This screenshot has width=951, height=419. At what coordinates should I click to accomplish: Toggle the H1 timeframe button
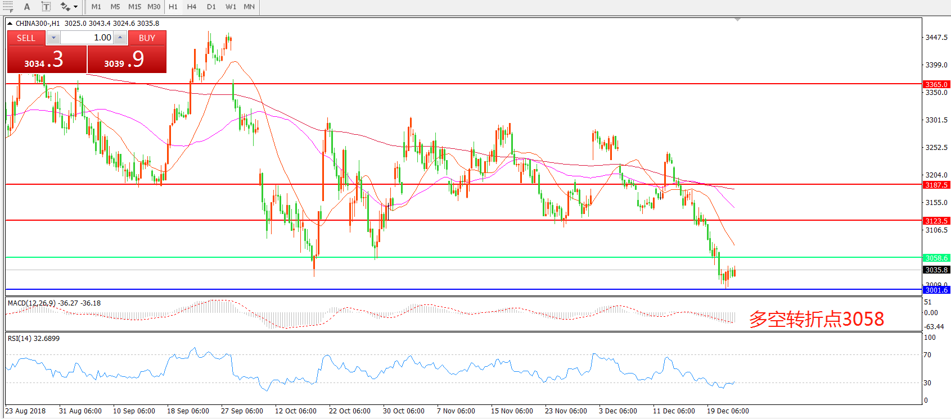pyautogui.click(x=173, y=7)
